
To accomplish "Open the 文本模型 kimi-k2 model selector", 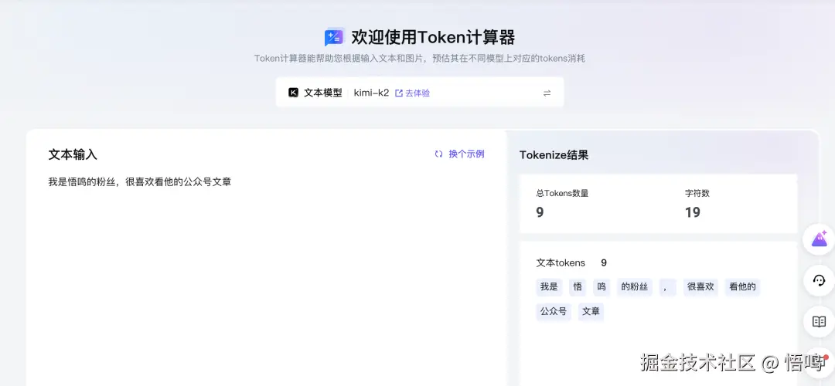I will coord(420,93).
